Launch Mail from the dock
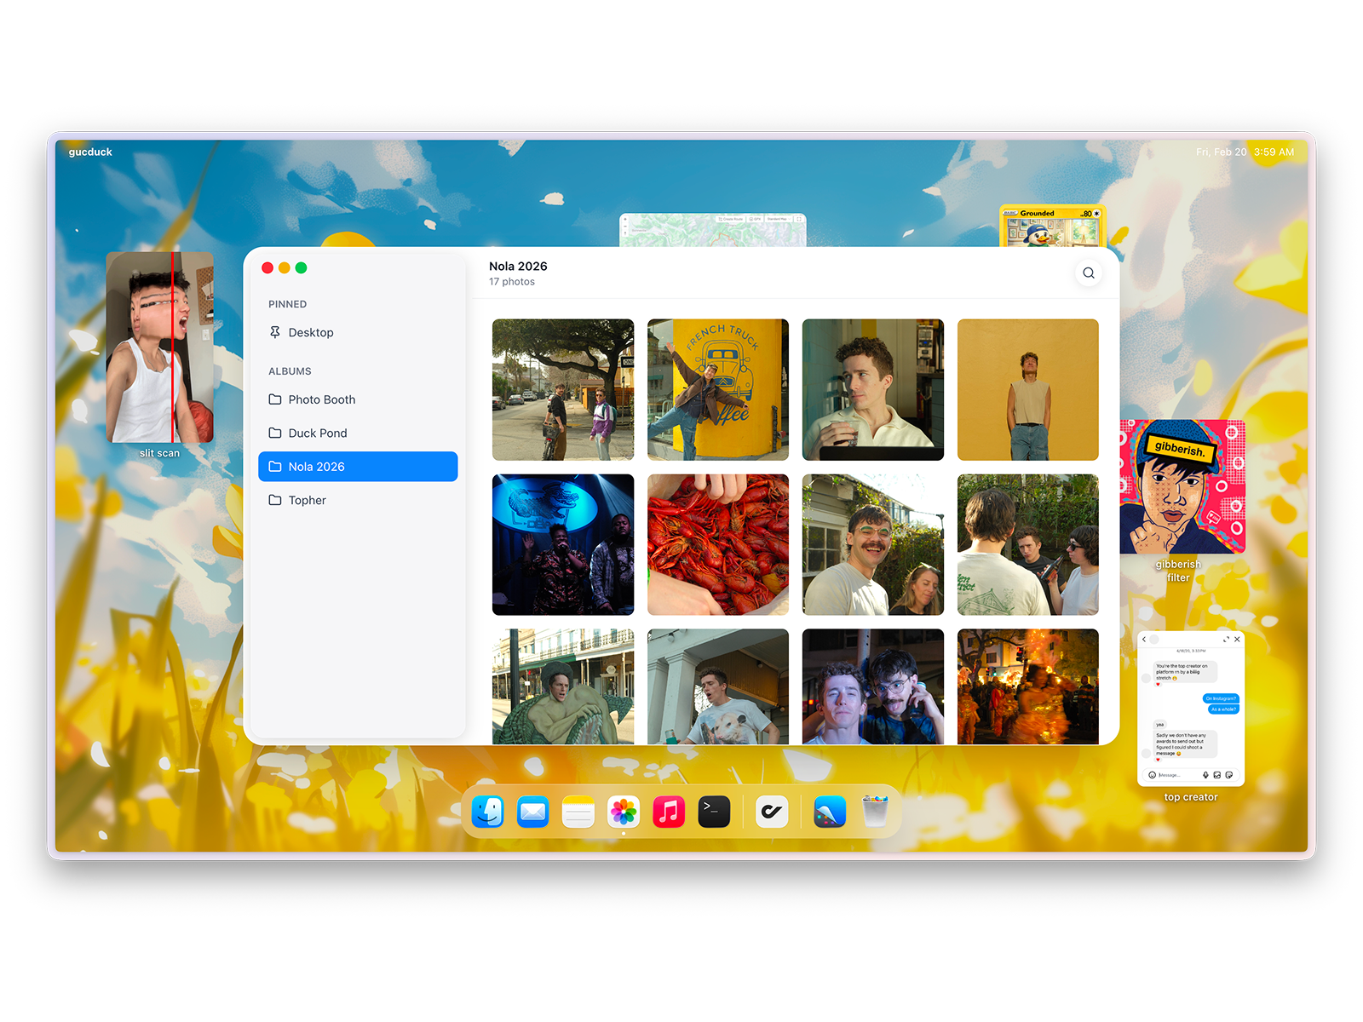The image size is (1363, 1022). pyautogui.click(x=533, y=812)
